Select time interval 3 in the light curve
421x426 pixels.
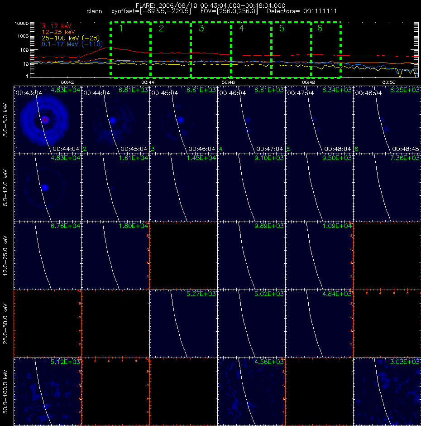click(211, 50)
